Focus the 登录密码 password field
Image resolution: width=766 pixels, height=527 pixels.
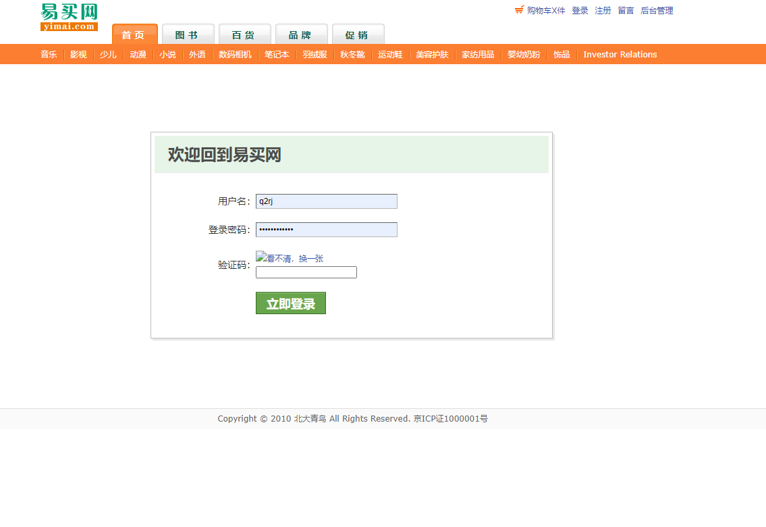327,230
